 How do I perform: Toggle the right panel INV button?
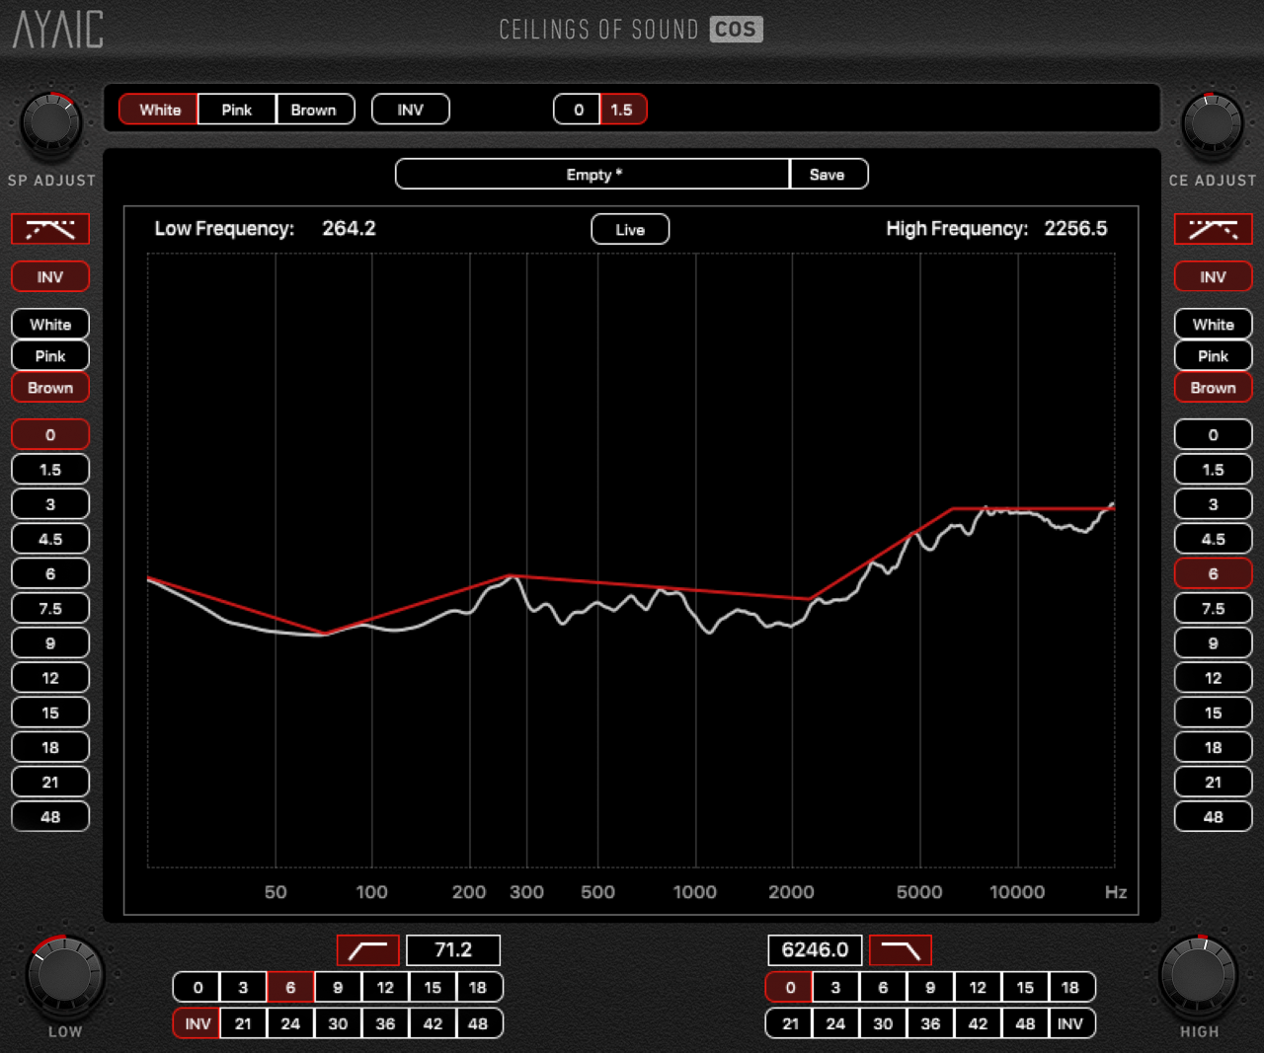(1213, 277)
